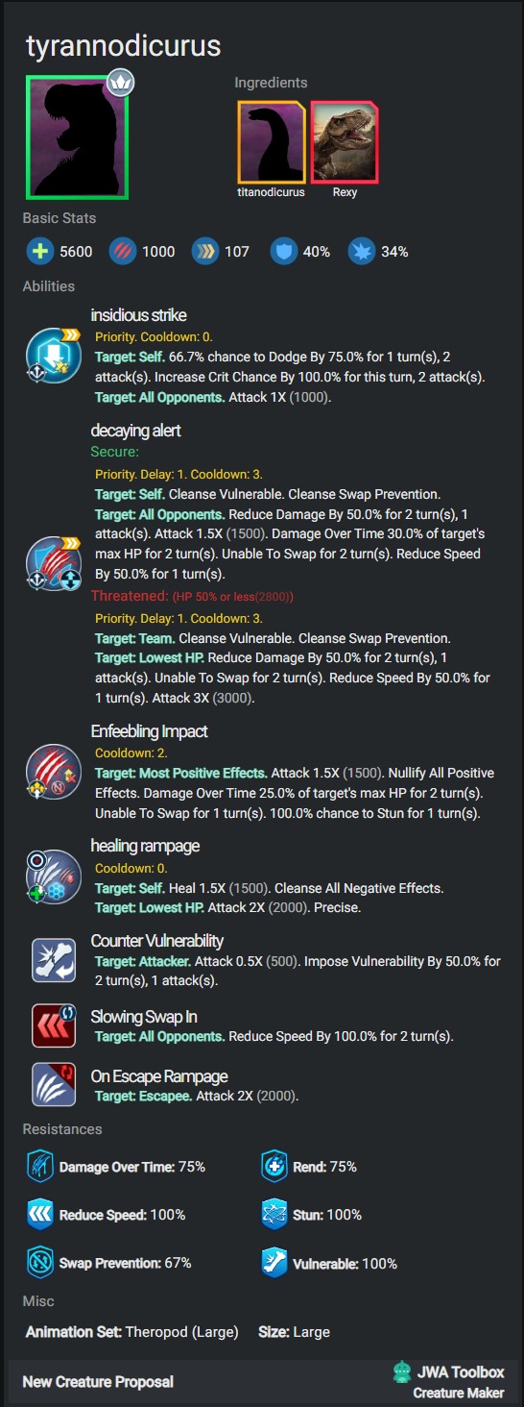Image resolution: width=524 pixels, height=1407 pixels.
Task: Click the Damage Over Time resistance icon
Action: [40, 1167]
